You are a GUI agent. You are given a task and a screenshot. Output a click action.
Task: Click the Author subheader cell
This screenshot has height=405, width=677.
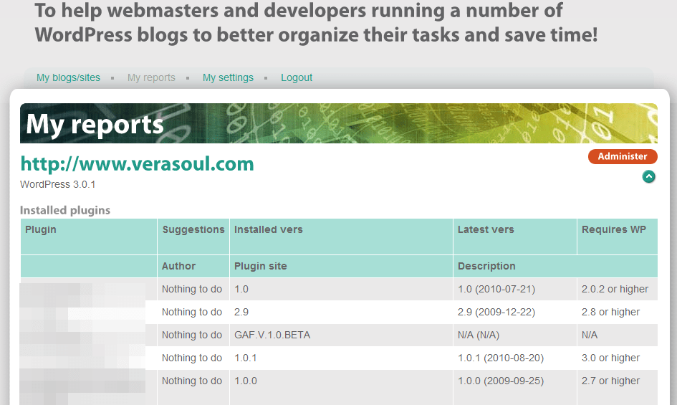click(x=178, y=266)
